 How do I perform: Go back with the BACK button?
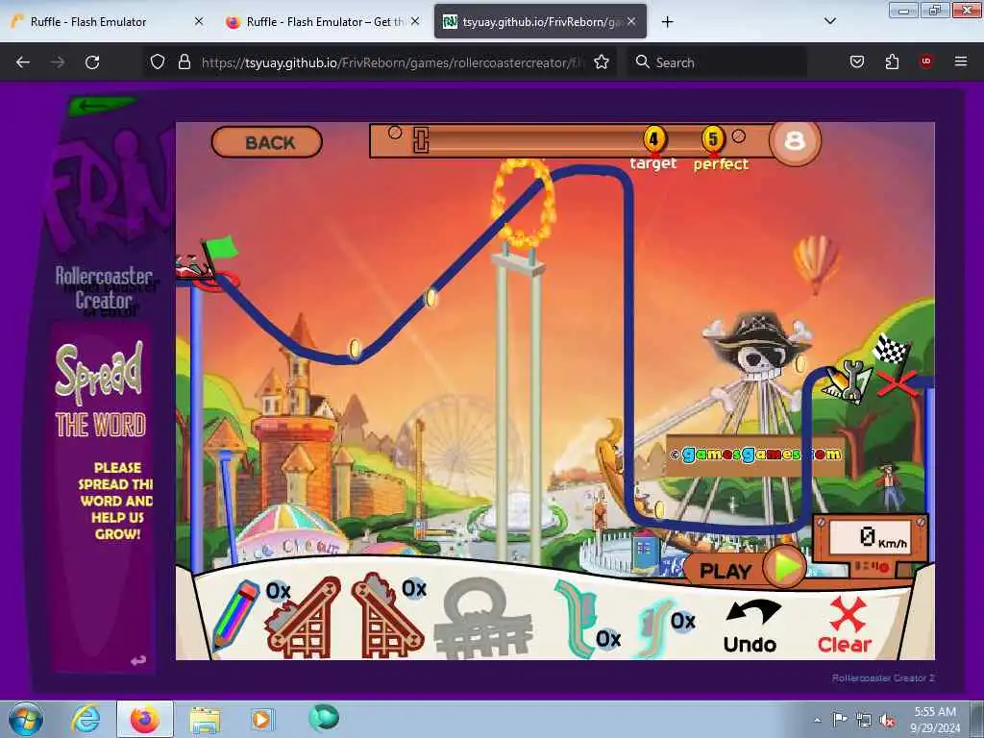coord(267,142)
